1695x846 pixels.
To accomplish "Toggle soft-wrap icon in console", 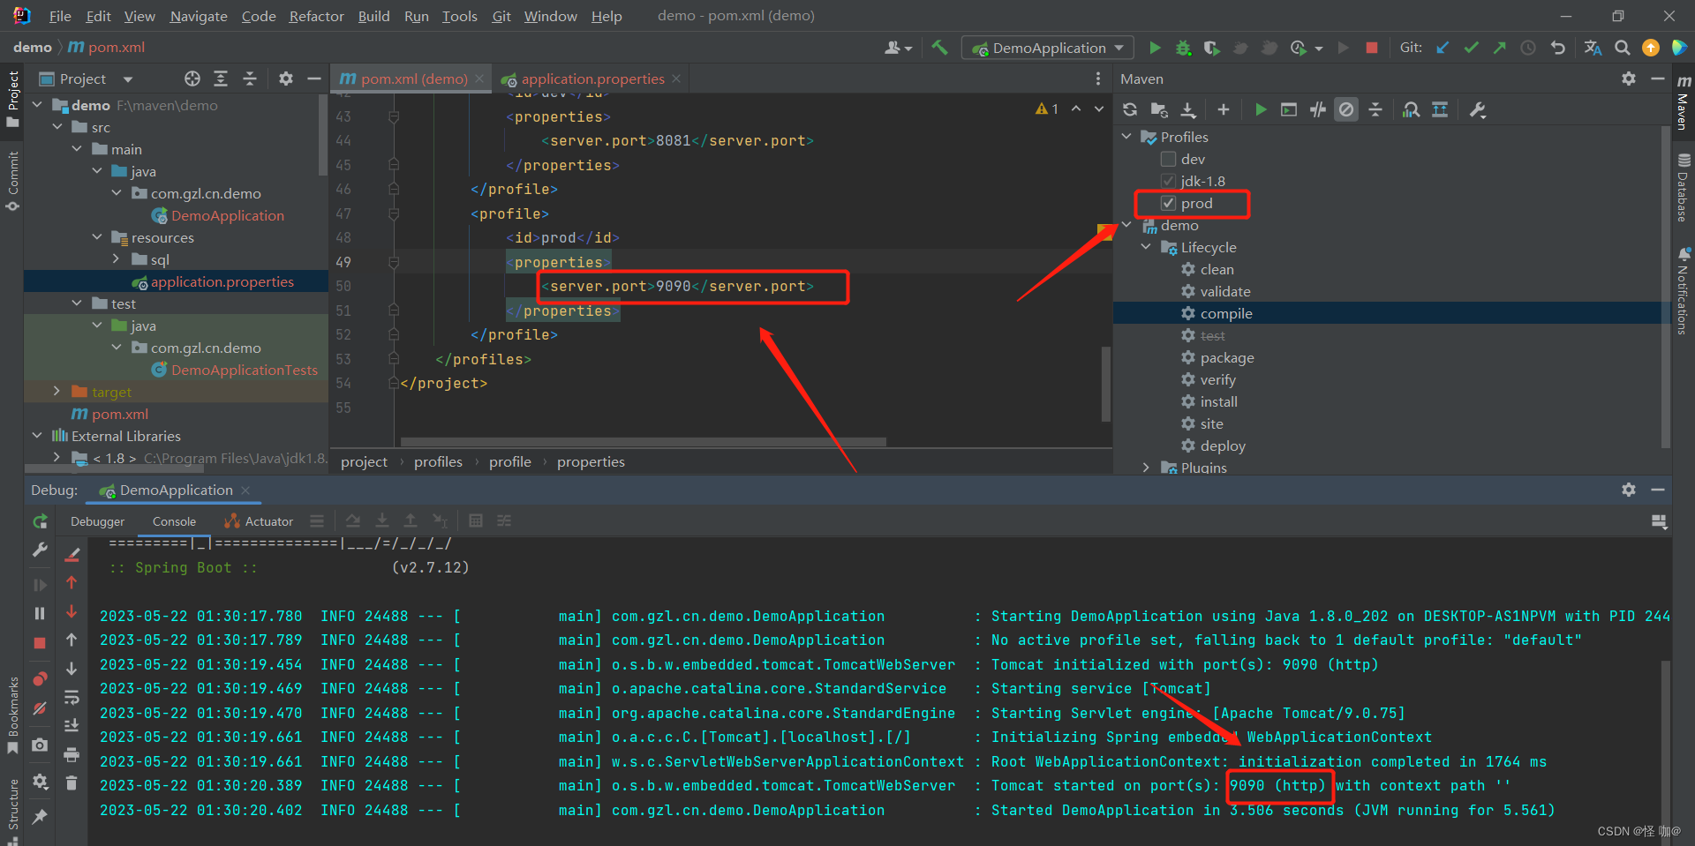I will pyautogui.click(x=72, y=697).
